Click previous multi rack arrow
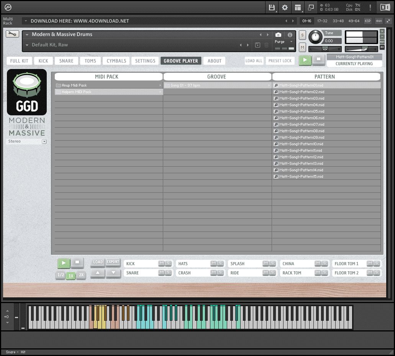Image resolution: width=395 pixels, height=356 pixels. pos(286,21)
